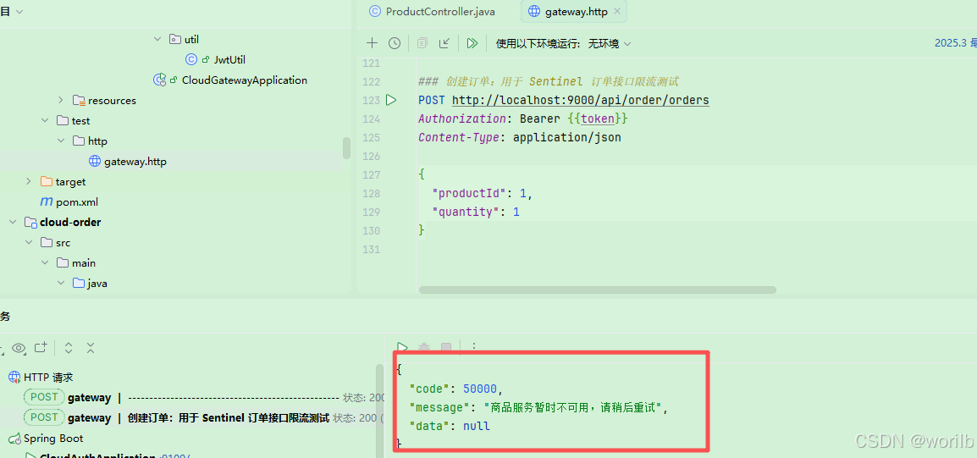Select the HTTP 请求 node
The width and height of the screenshot is (977, 458).
pyautogui.click(x=48, y=377)
